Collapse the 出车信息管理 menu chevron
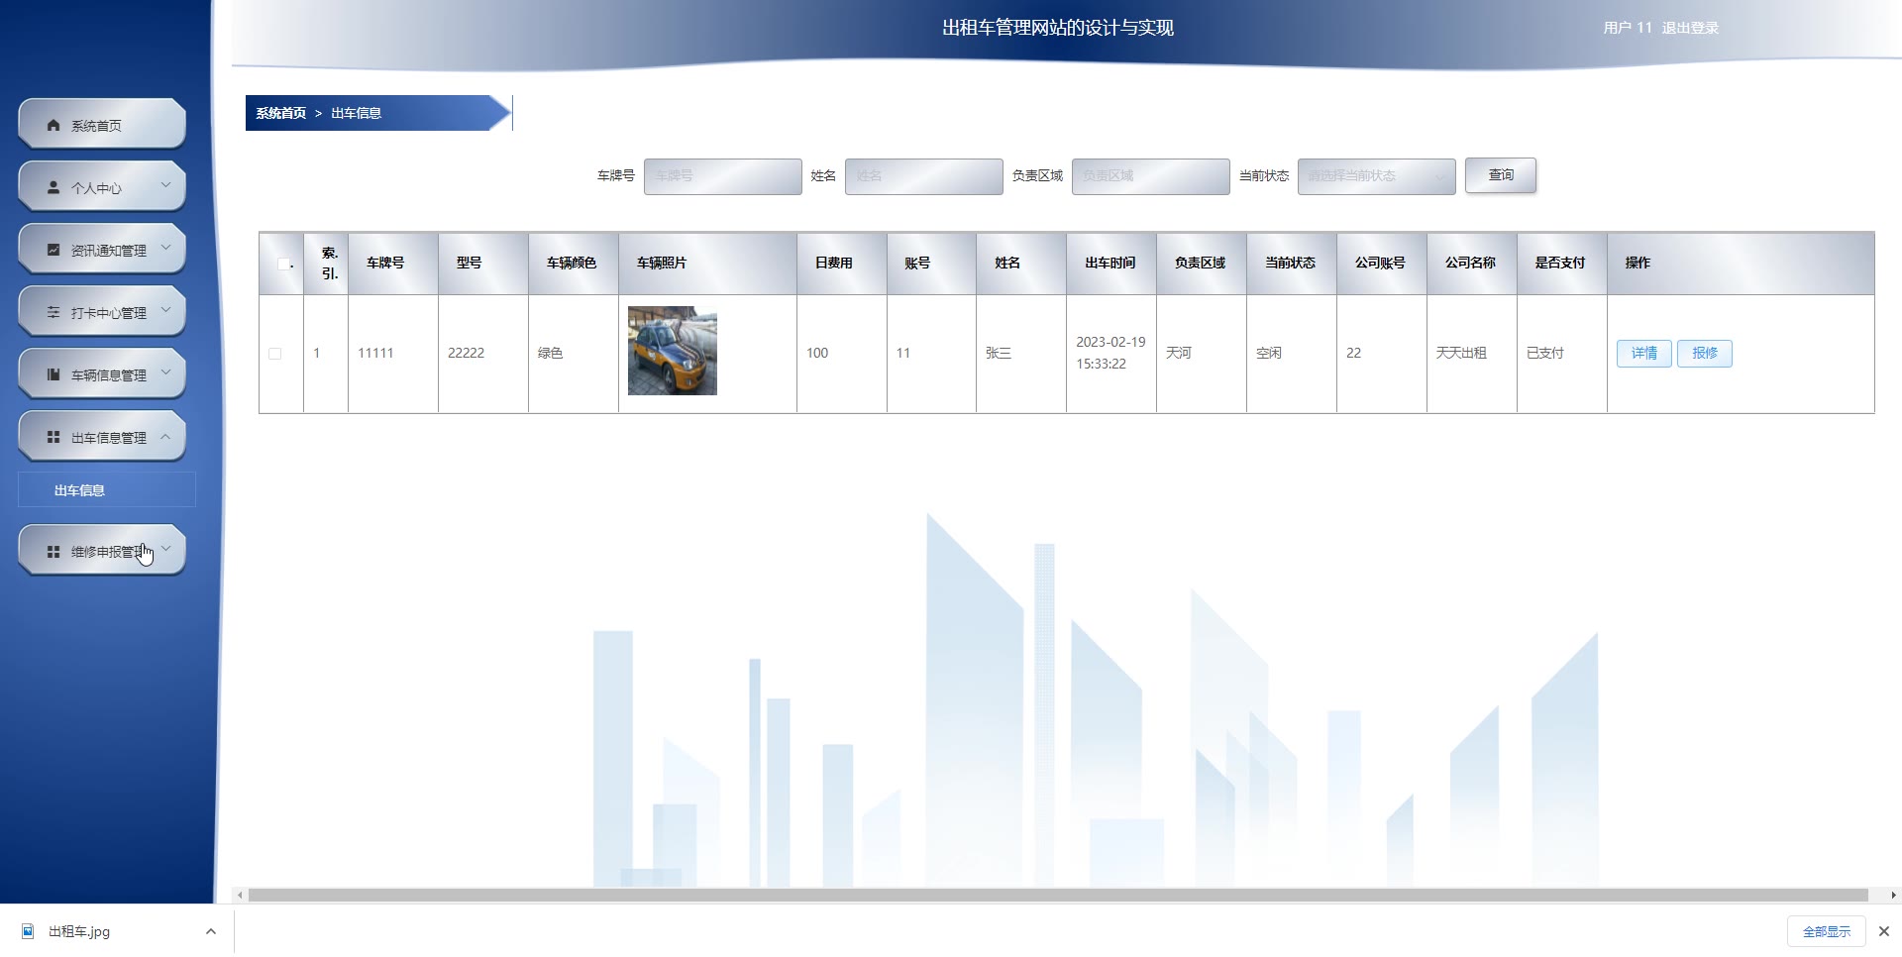The width and height of the screenshot is (1902, 957). click(x=165, y=436)
